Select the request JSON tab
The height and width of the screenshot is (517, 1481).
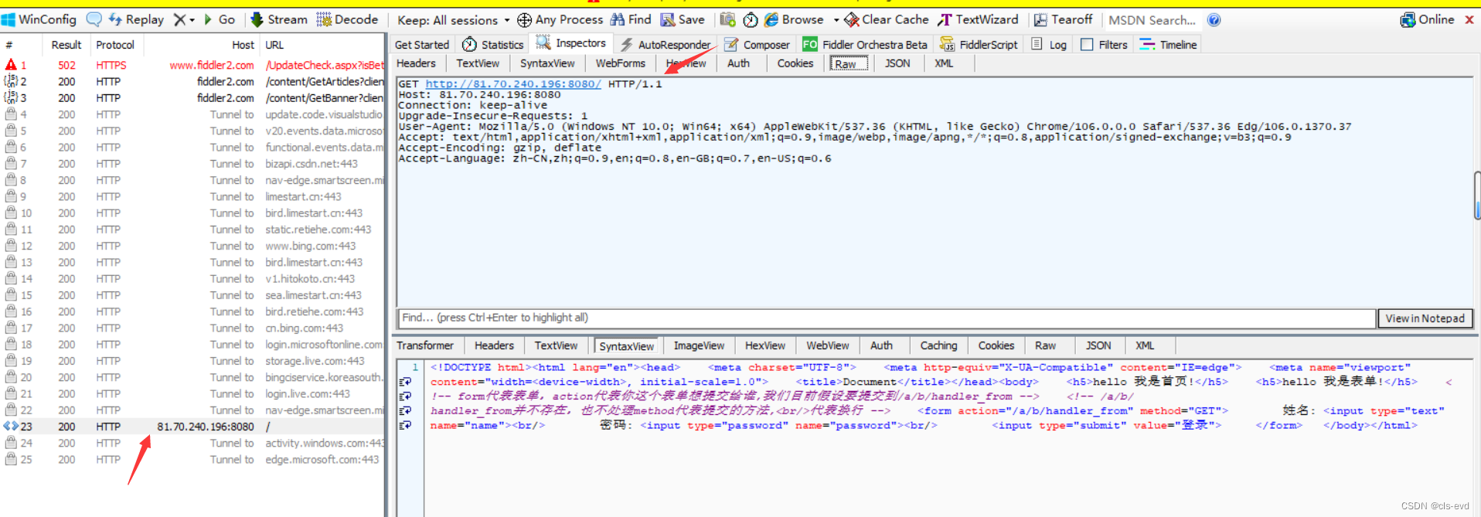click(897, 63)
